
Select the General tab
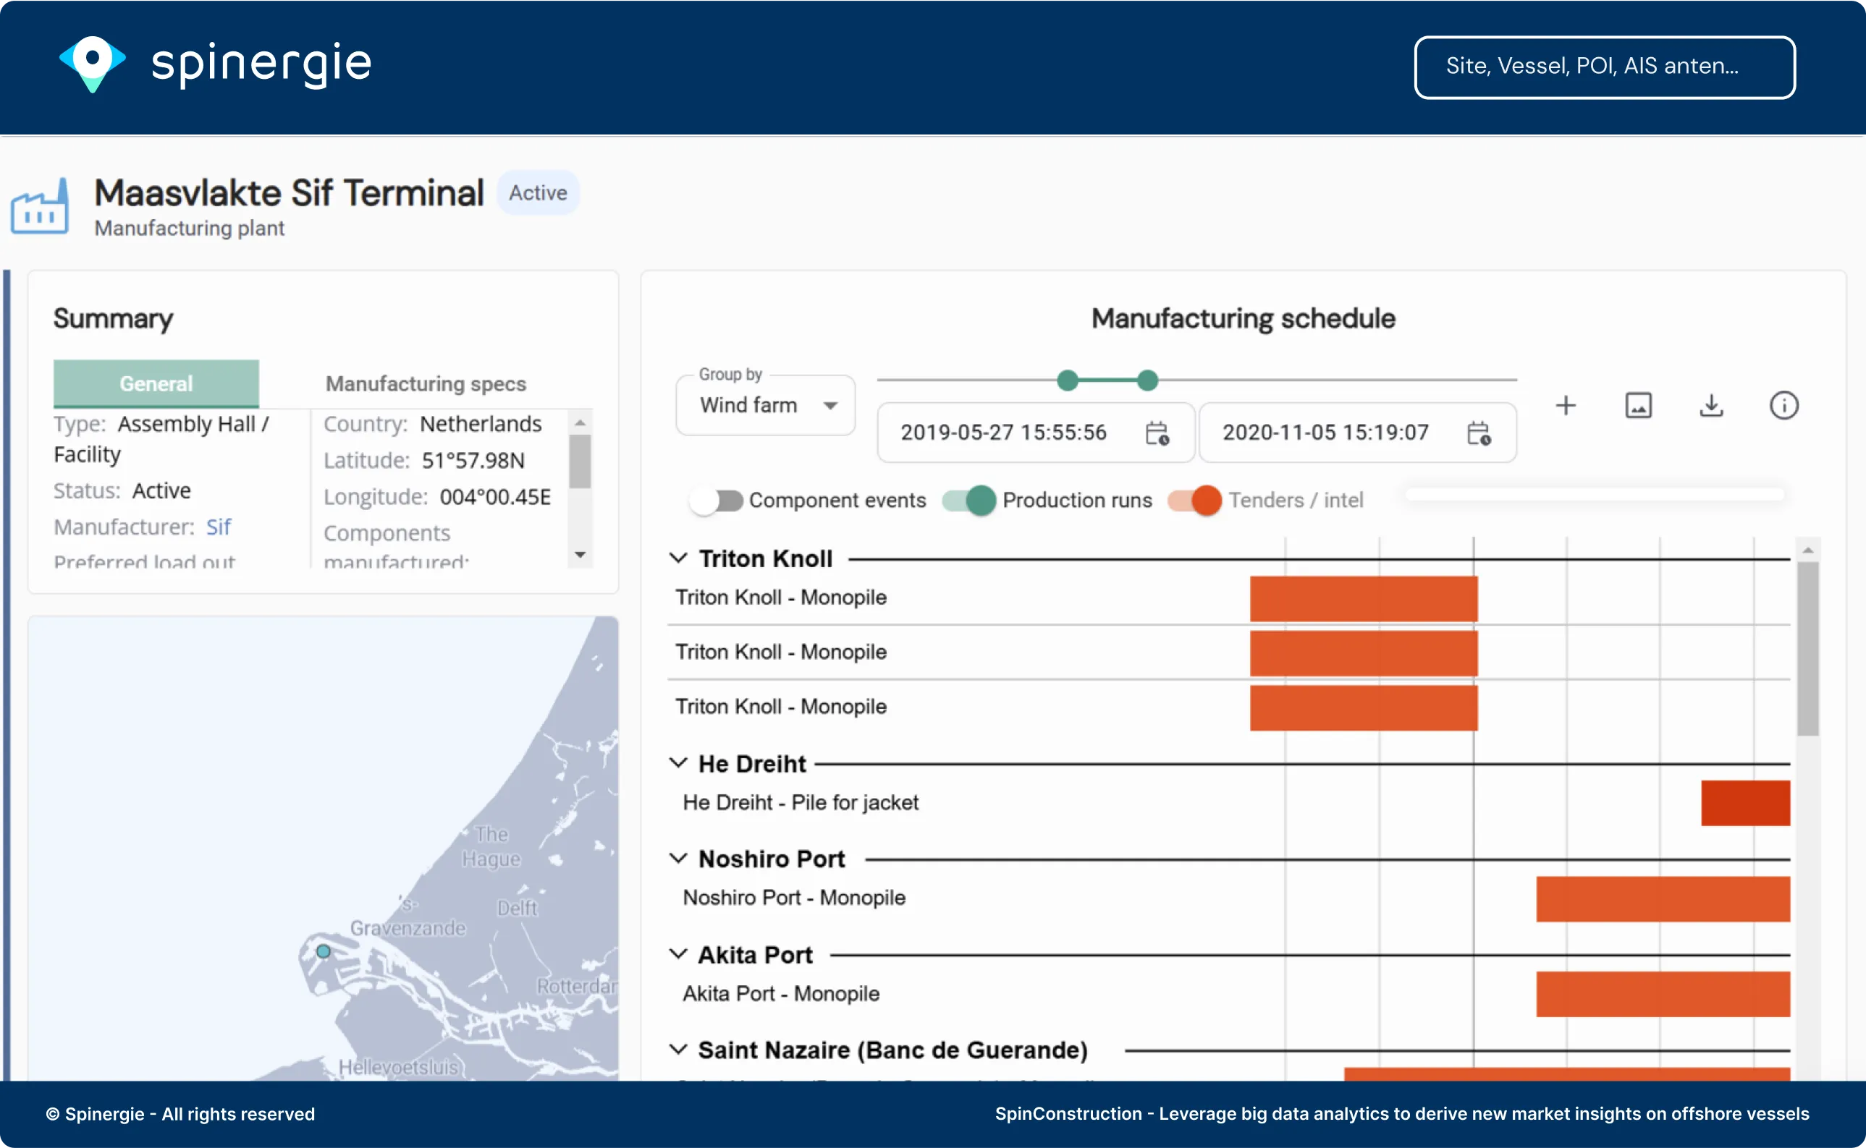[x=156, y=383]
